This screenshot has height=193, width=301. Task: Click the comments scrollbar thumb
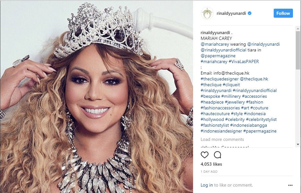click(x=298, y=50)
